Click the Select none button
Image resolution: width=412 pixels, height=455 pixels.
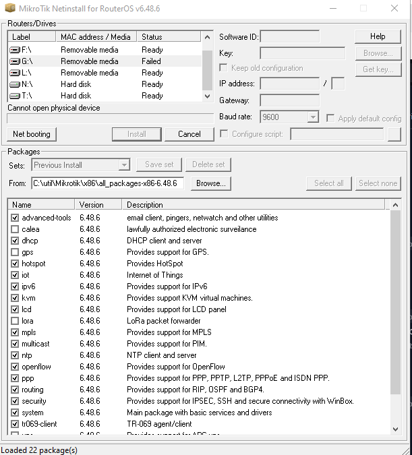378,183
